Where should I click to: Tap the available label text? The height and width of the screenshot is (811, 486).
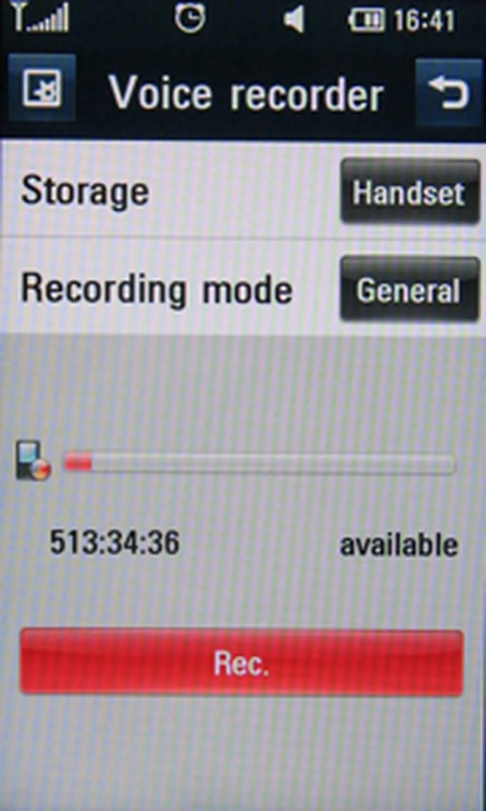point(399,545)
